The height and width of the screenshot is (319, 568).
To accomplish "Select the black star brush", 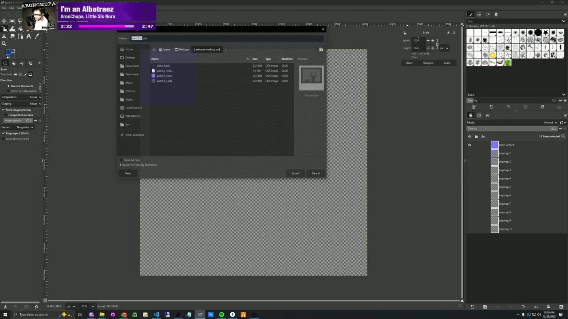I will (545, 32).
